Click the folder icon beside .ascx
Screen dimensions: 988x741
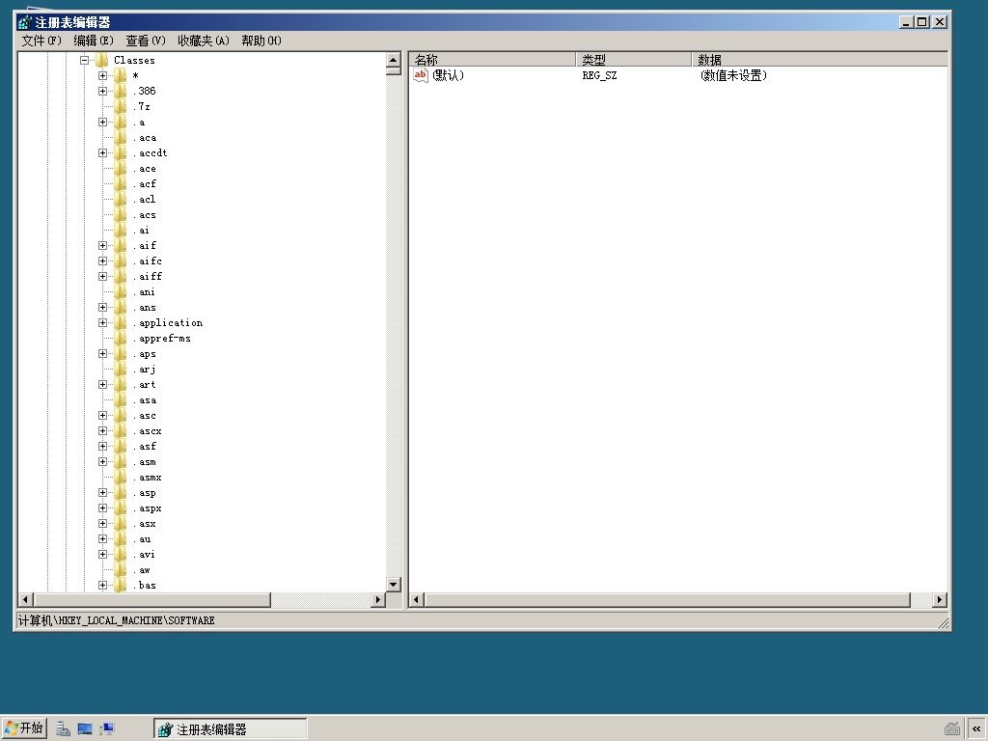pyautogui.click(x=120, y=431)
